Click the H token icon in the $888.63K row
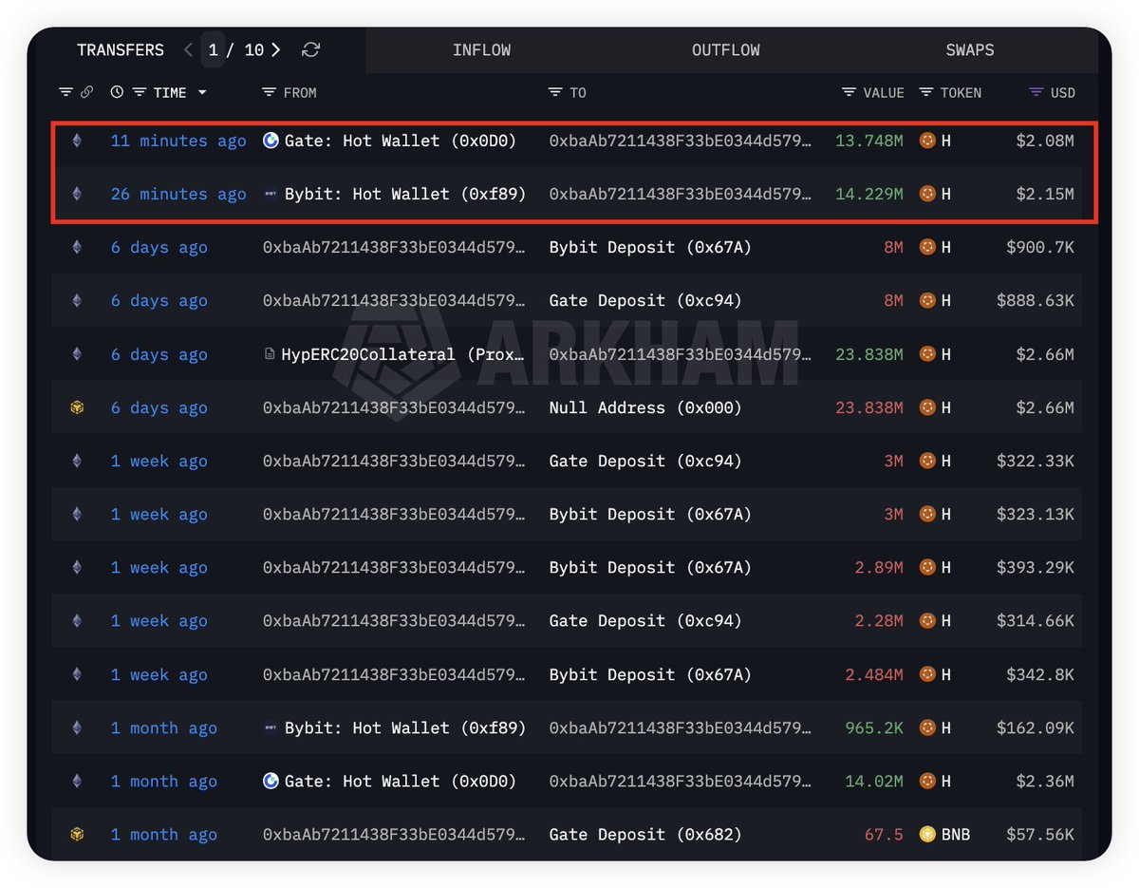 pos(927,300)
